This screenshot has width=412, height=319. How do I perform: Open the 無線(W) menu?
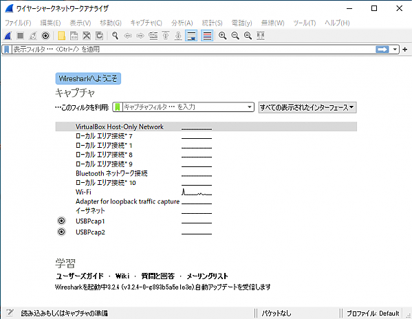coord(273,23)
